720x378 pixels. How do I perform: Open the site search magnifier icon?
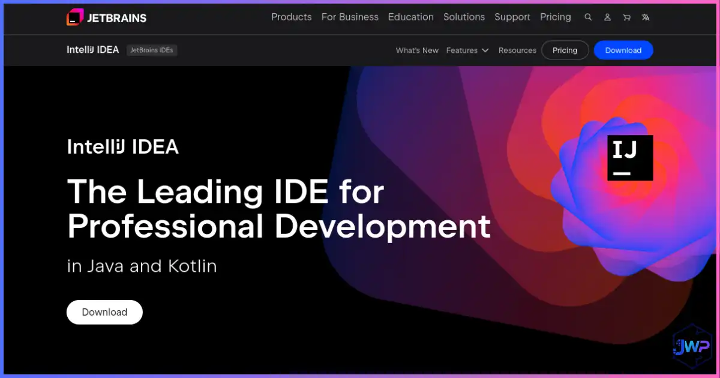pyautogui.click(x=588, y=17)
